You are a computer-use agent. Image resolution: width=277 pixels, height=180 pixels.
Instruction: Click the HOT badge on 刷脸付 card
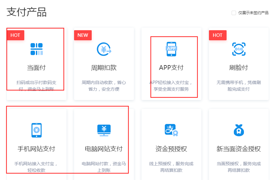[x=218, y=35]
